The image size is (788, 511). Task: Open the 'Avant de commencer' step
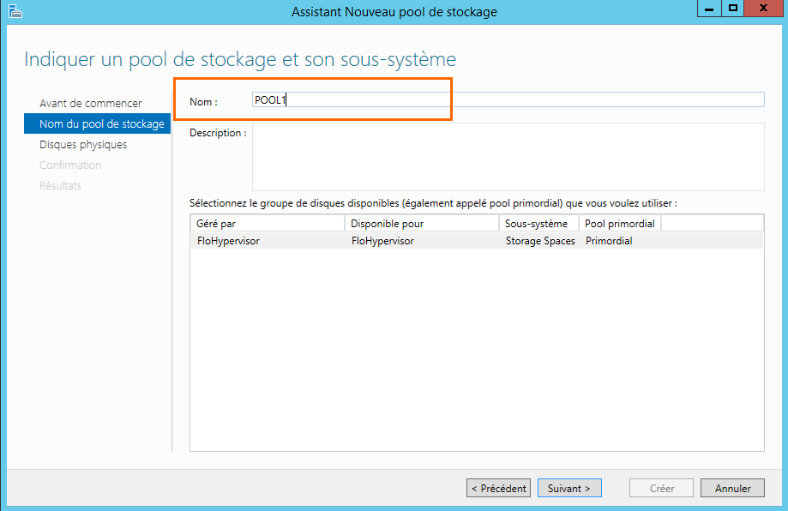coord(90,104)
